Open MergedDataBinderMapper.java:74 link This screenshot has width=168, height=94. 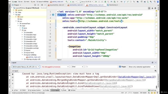pos(125,80)
